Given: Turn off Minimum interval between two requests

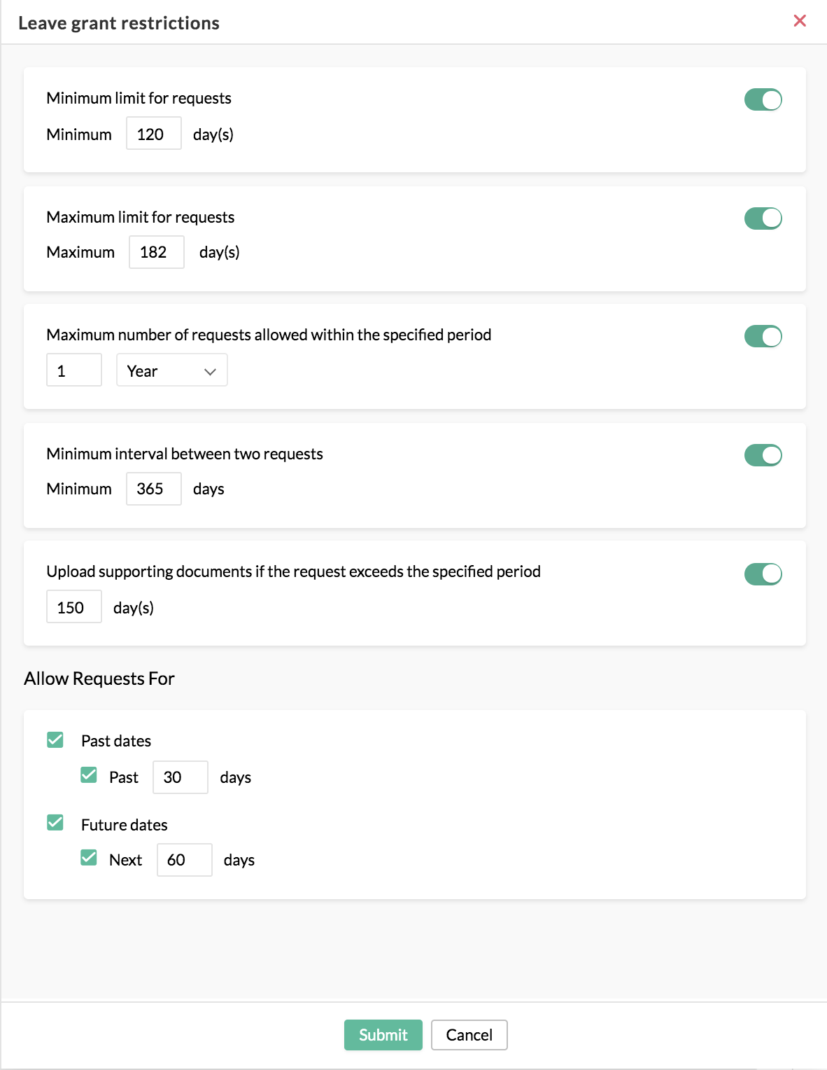Looking at the screenshot, I should point(763,454).
